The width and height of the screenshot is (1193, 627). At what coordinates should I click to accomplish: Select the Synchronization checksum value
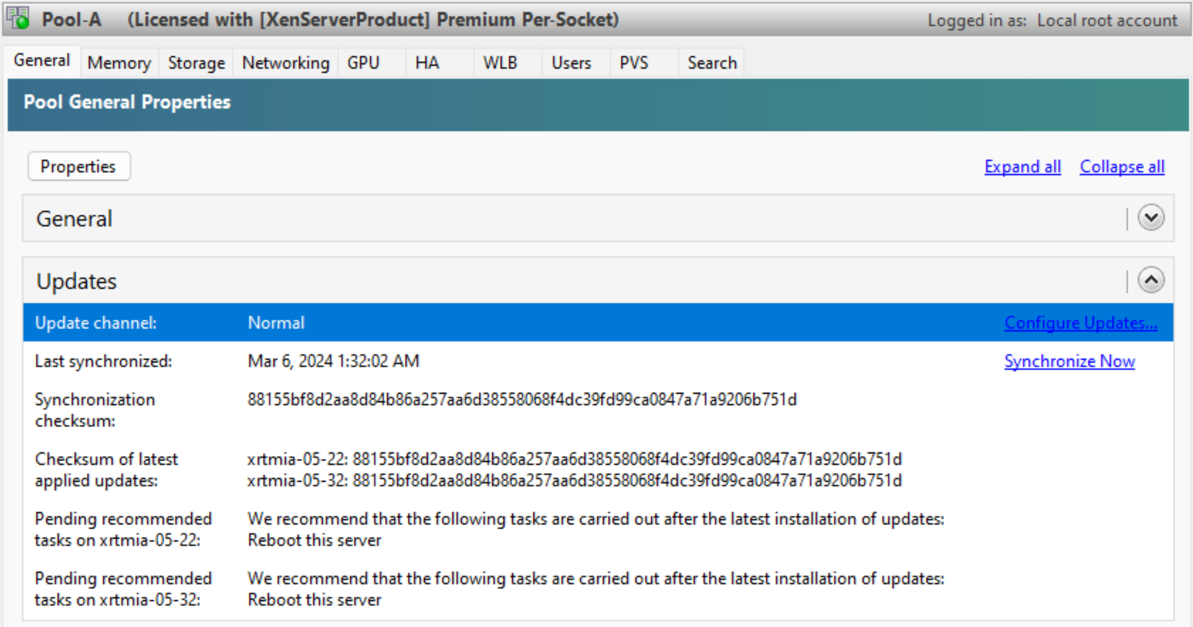coord(522,400)
